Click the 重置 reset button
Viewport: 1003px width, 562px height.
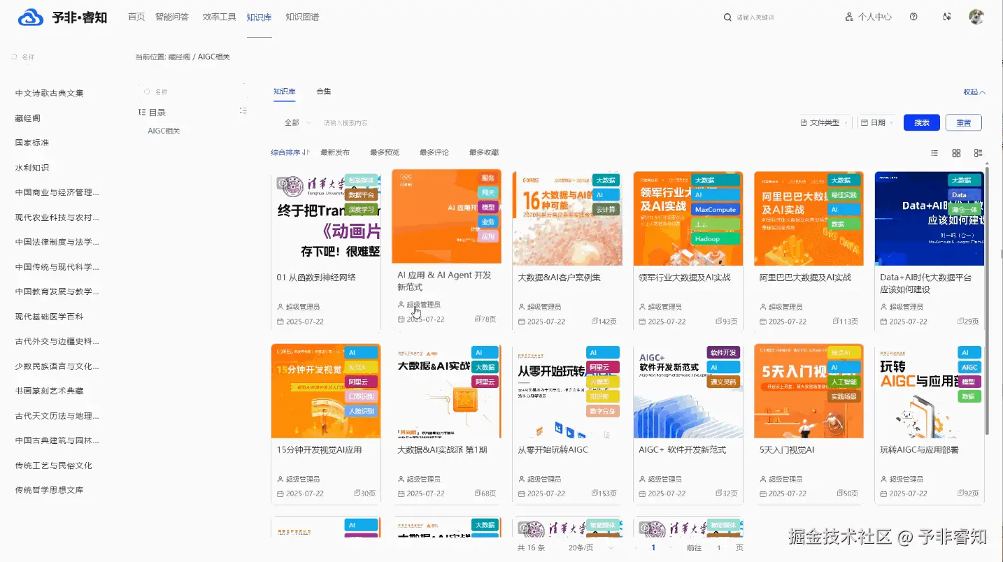tap(964, 122)
